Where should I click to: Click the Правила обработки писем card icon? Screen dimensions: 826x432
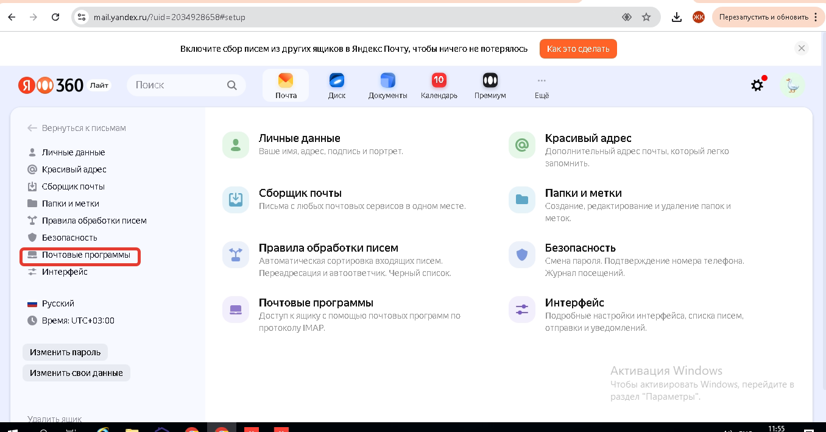pos(236,255)
